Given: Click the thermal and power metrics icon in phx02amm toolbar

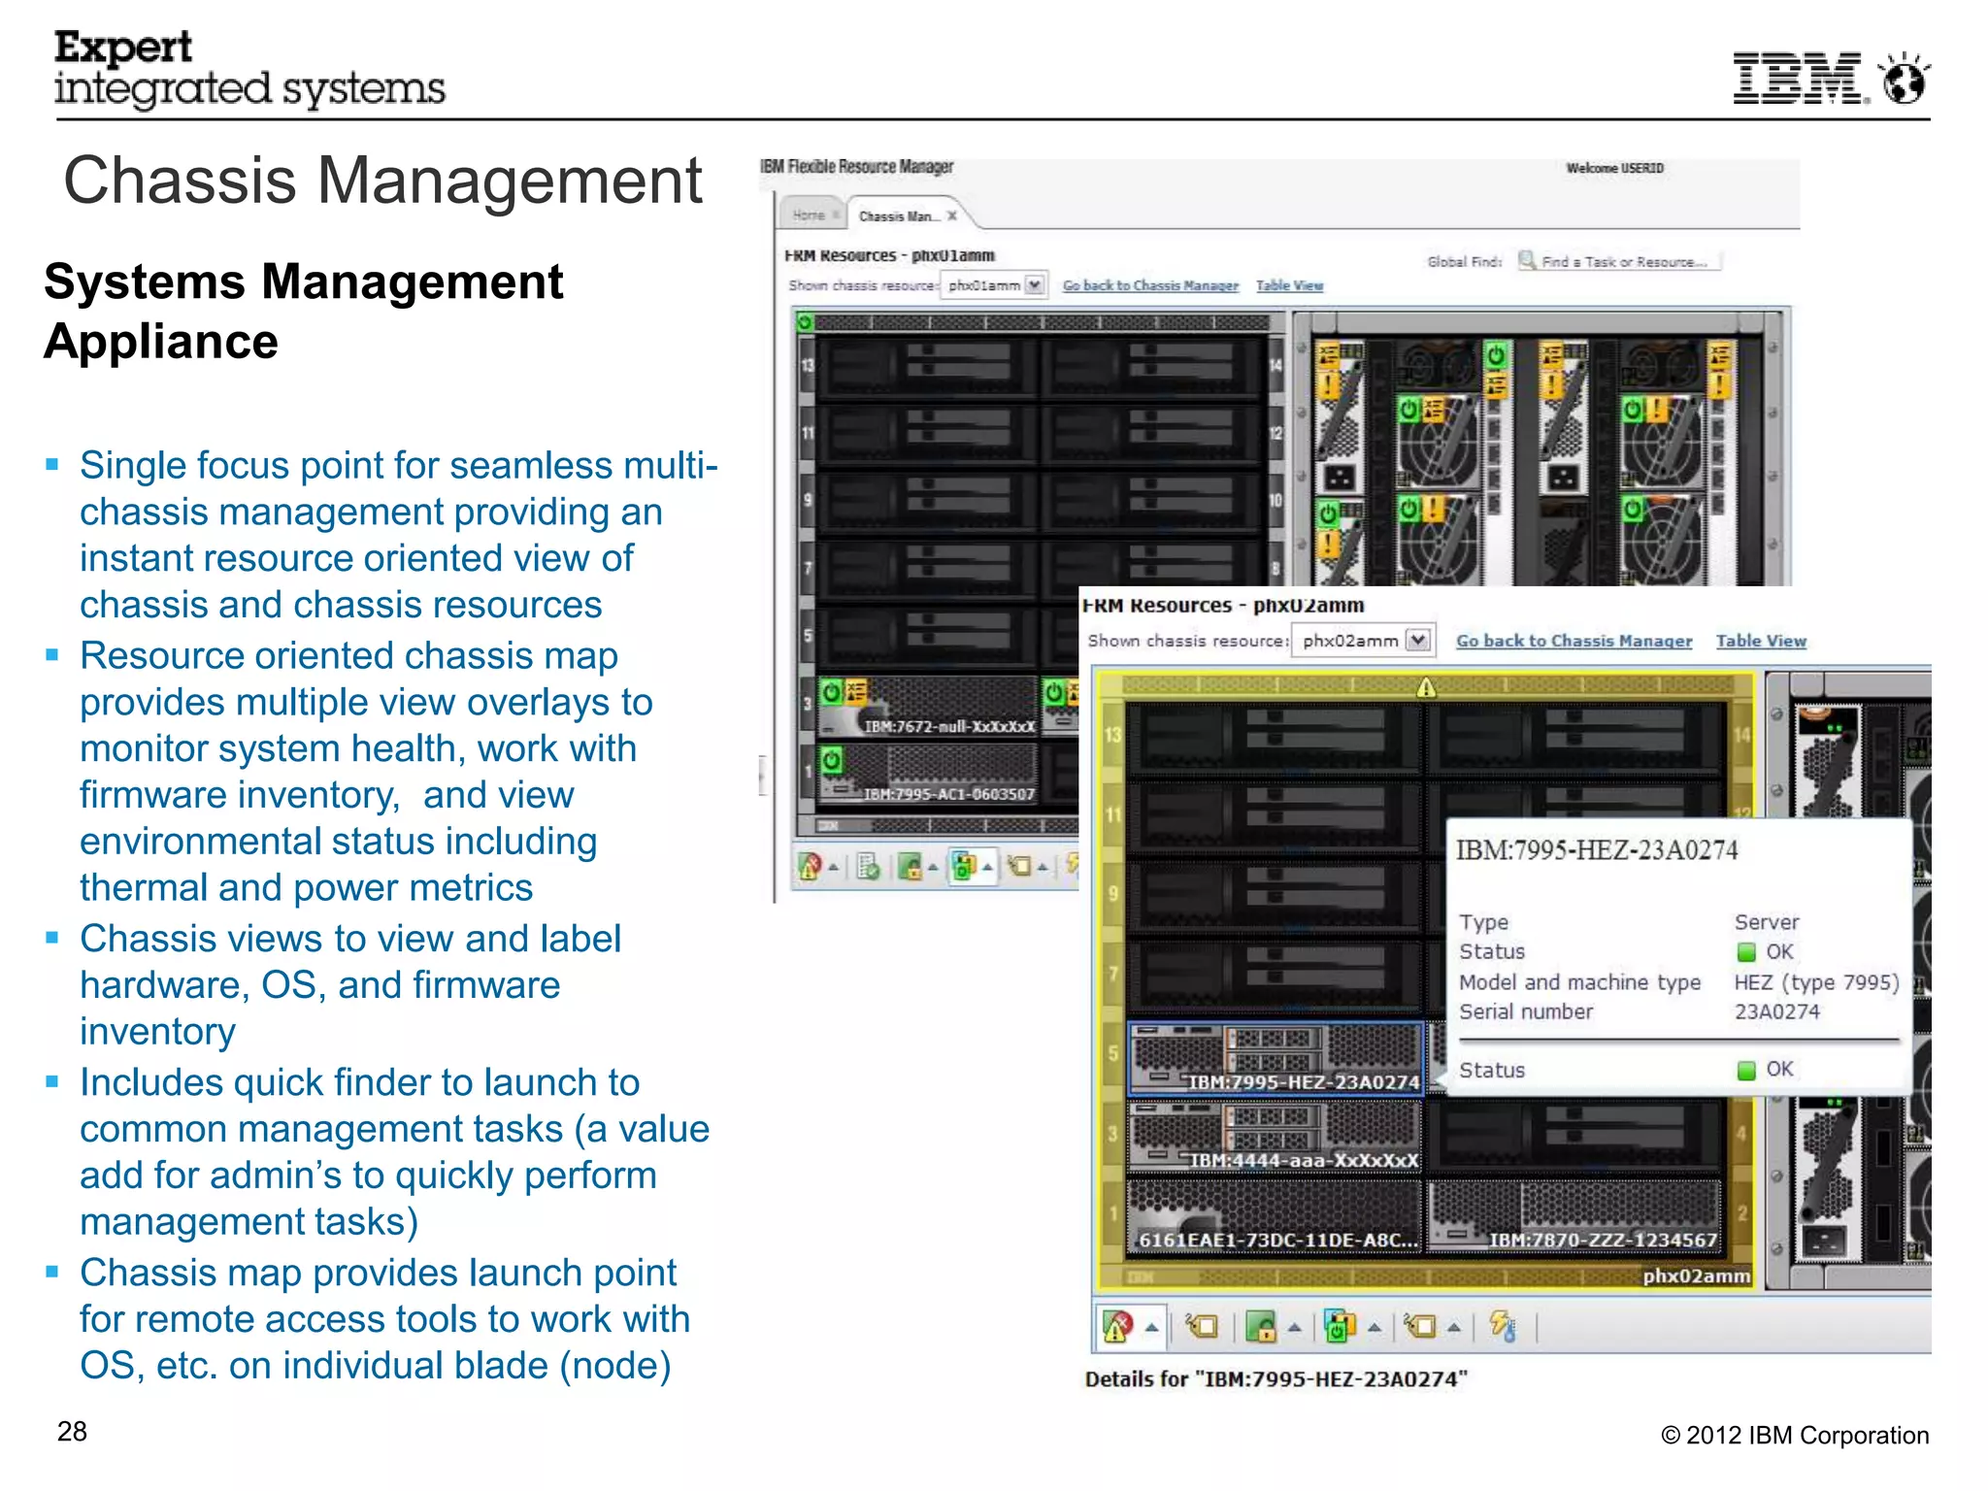Looking at the screenshot, I should [x=1503, y=1326].
